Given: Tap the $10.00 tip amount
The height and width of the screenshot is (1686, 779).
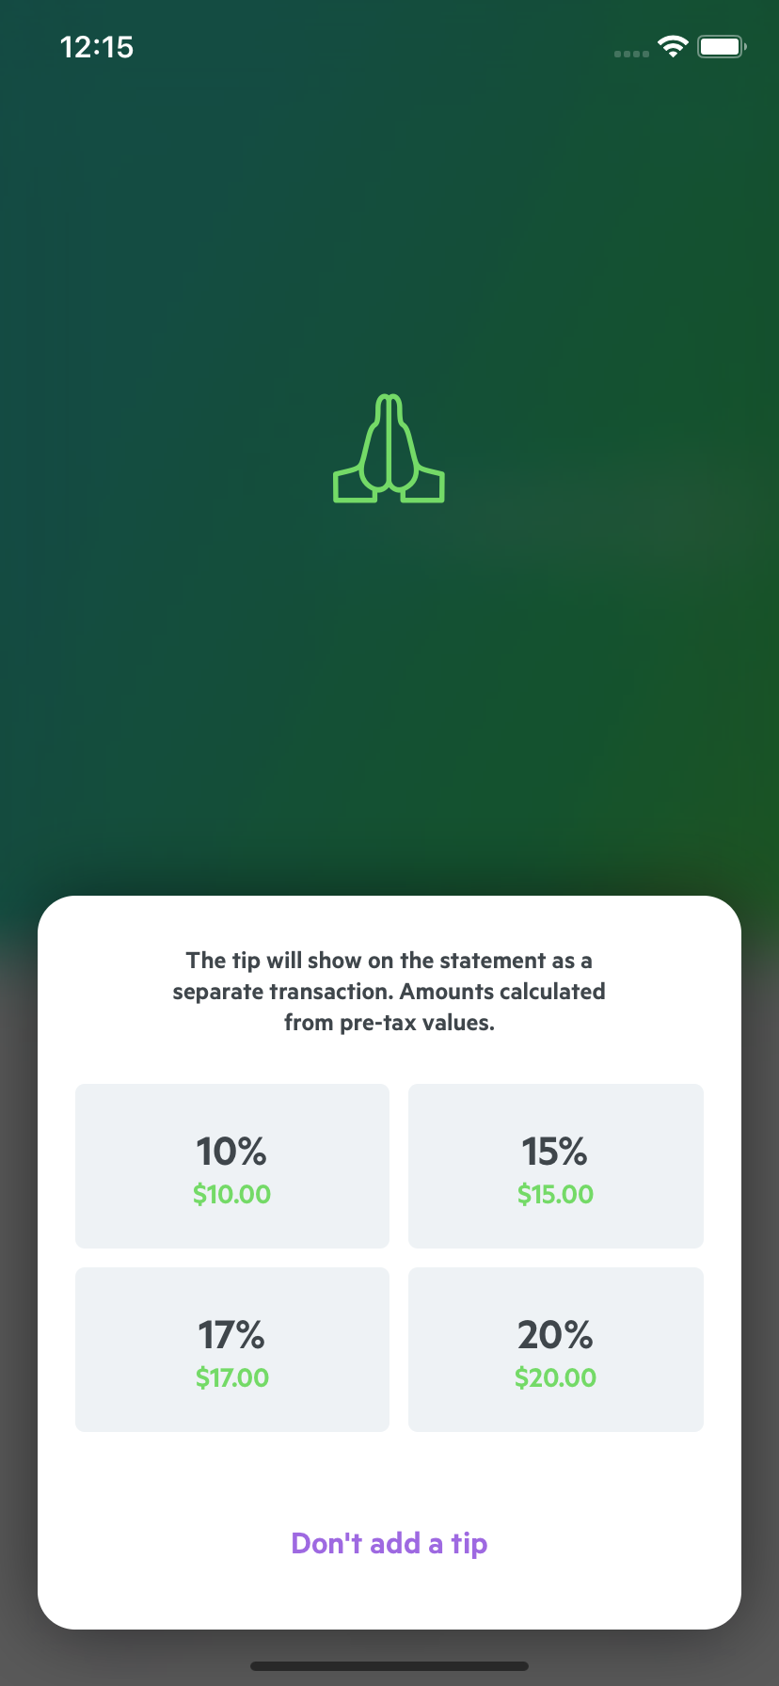Looking at the screenshot, I should pos(232,1194).
